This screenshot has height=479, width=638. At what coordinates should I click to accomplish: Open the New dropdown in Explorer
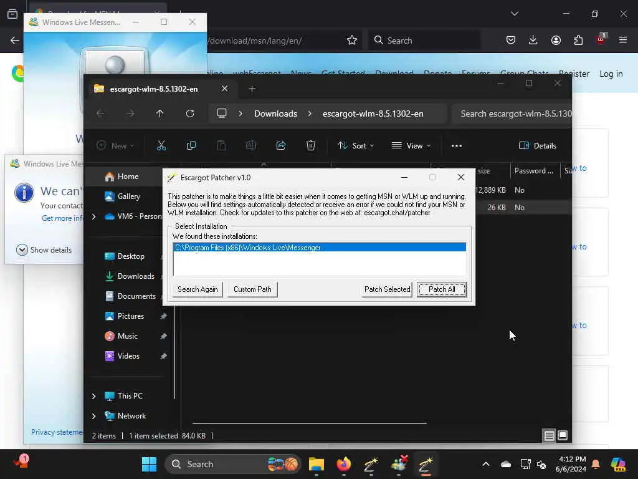pos(115,145)
